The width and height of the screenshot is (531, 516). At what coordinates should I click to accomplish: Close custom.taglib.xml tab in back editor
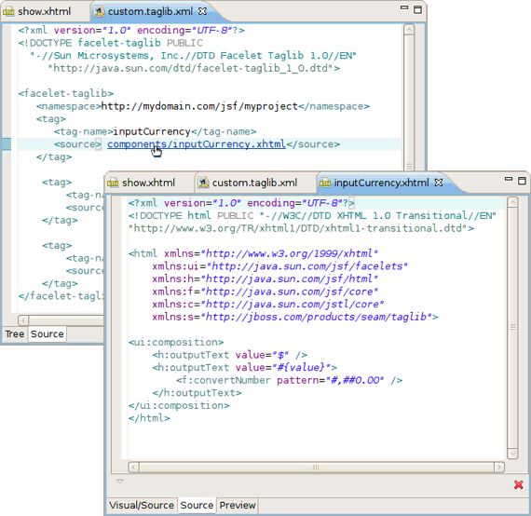click(202, 11)
